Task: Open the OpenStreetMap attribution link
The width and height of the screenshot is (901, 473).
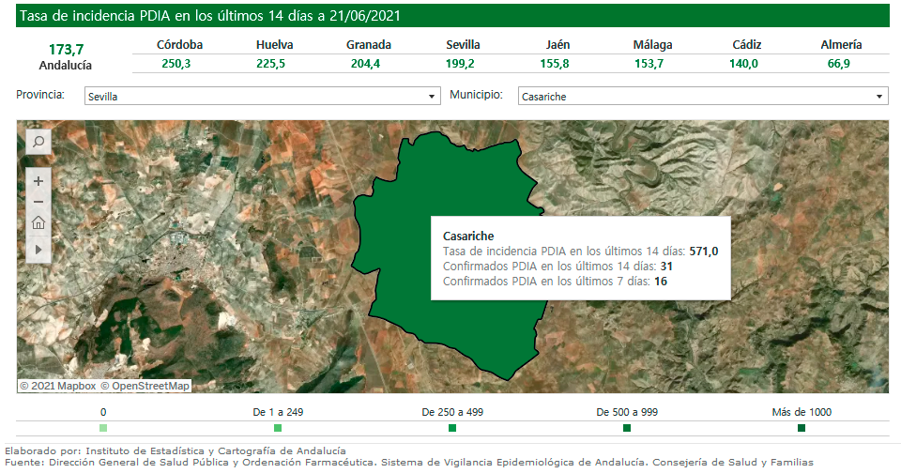Action: tap(145, 386)
